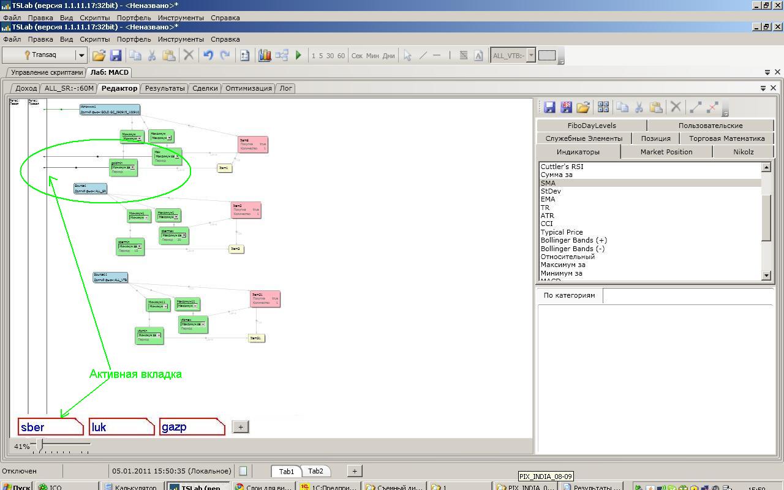Image resolution: width=784 pixels, height=490 pixels.
Task: Click the zoom slider at 41%
Action: pos(40,444)
